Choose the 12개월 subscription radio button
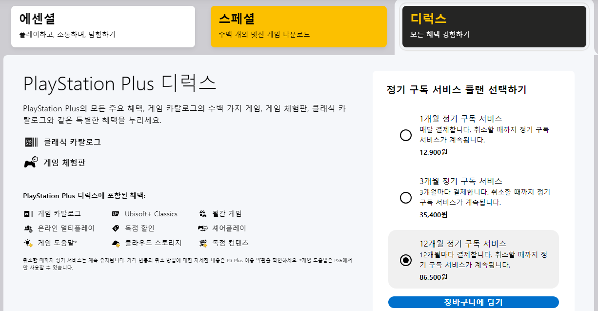The image size is (598, 311). pos(405,260)
